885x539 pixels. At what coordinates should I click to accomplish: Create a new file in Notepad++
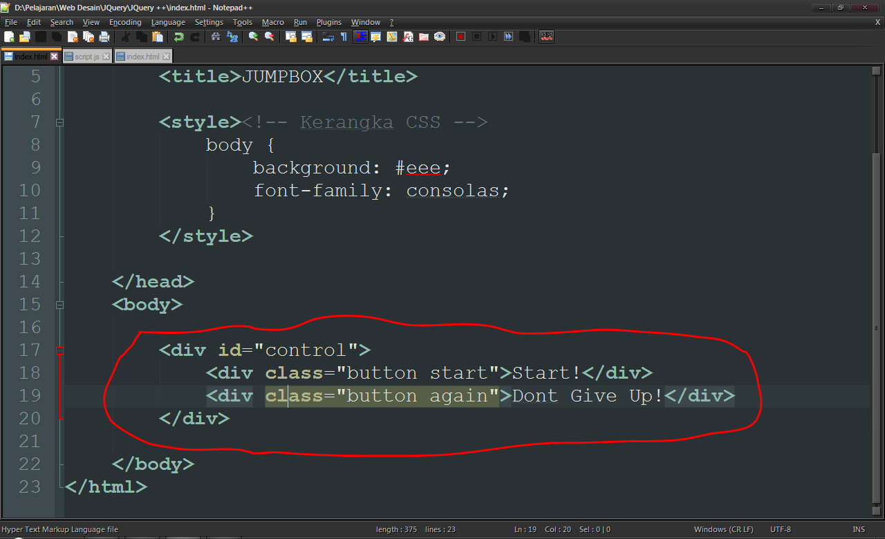8,36
